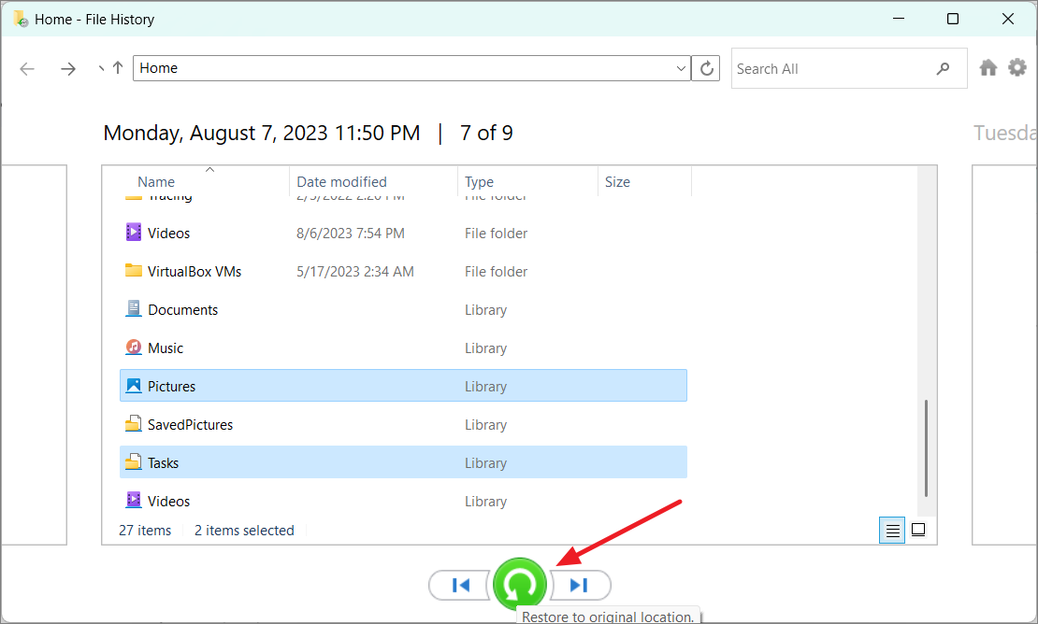Screen dimensions: 1038x624
Task: Click the VirtualBox VMs folder icon
Action: [x=134, y=270]
